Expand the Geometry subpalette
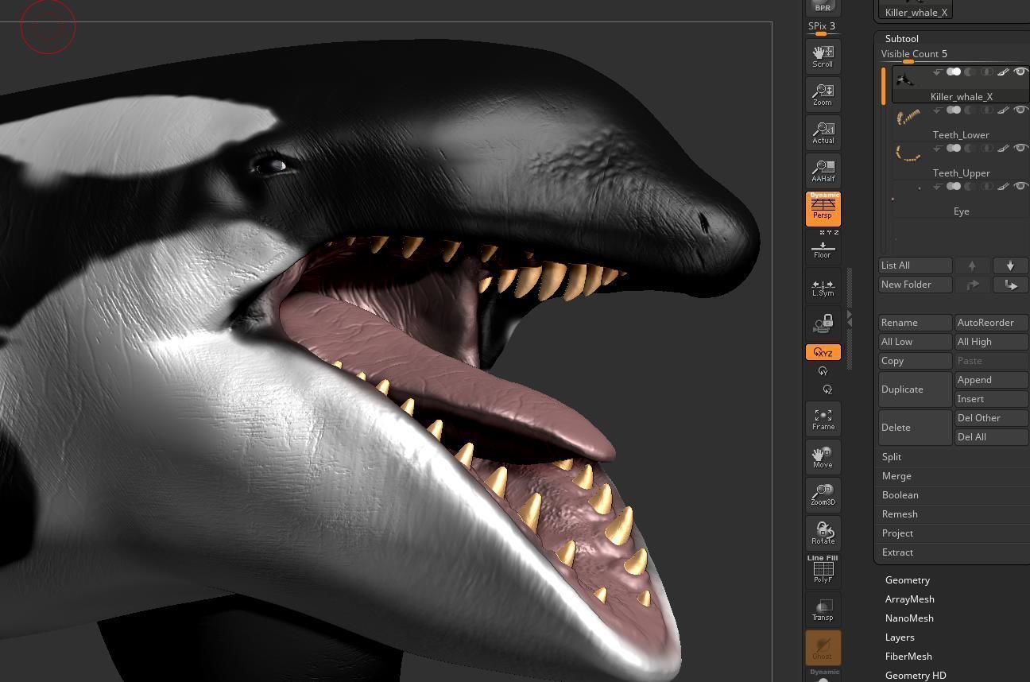This screenshot has width=1030, height=682. coord(907,580)
